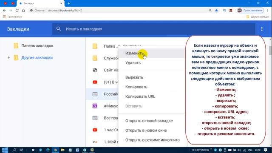This screenshot has height=153, width=272.
Task: Open the notification center icon
Action: pyautogui.click(x=265, y=150)
